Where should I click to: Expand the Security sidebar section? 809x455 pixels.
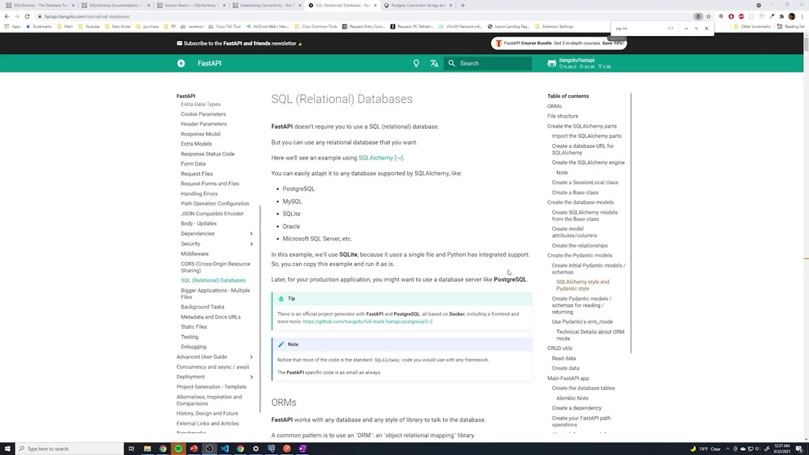pyautogui.click(x=252, y=244)
